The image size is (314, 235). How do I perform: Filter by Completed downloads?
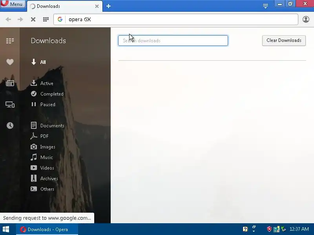click(47, 94)
